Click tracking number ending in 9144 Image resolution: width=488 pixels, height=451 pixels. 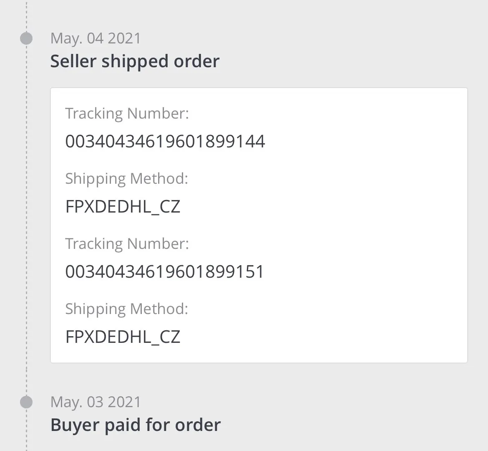point(165,142)
